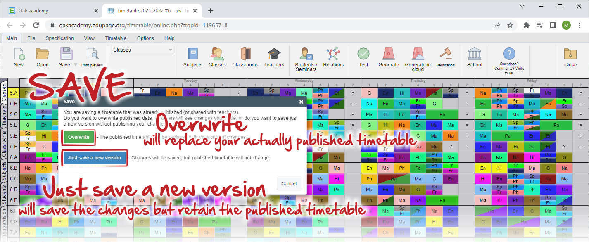Open the Save dropdown arrow

click(x=76, y=65)
